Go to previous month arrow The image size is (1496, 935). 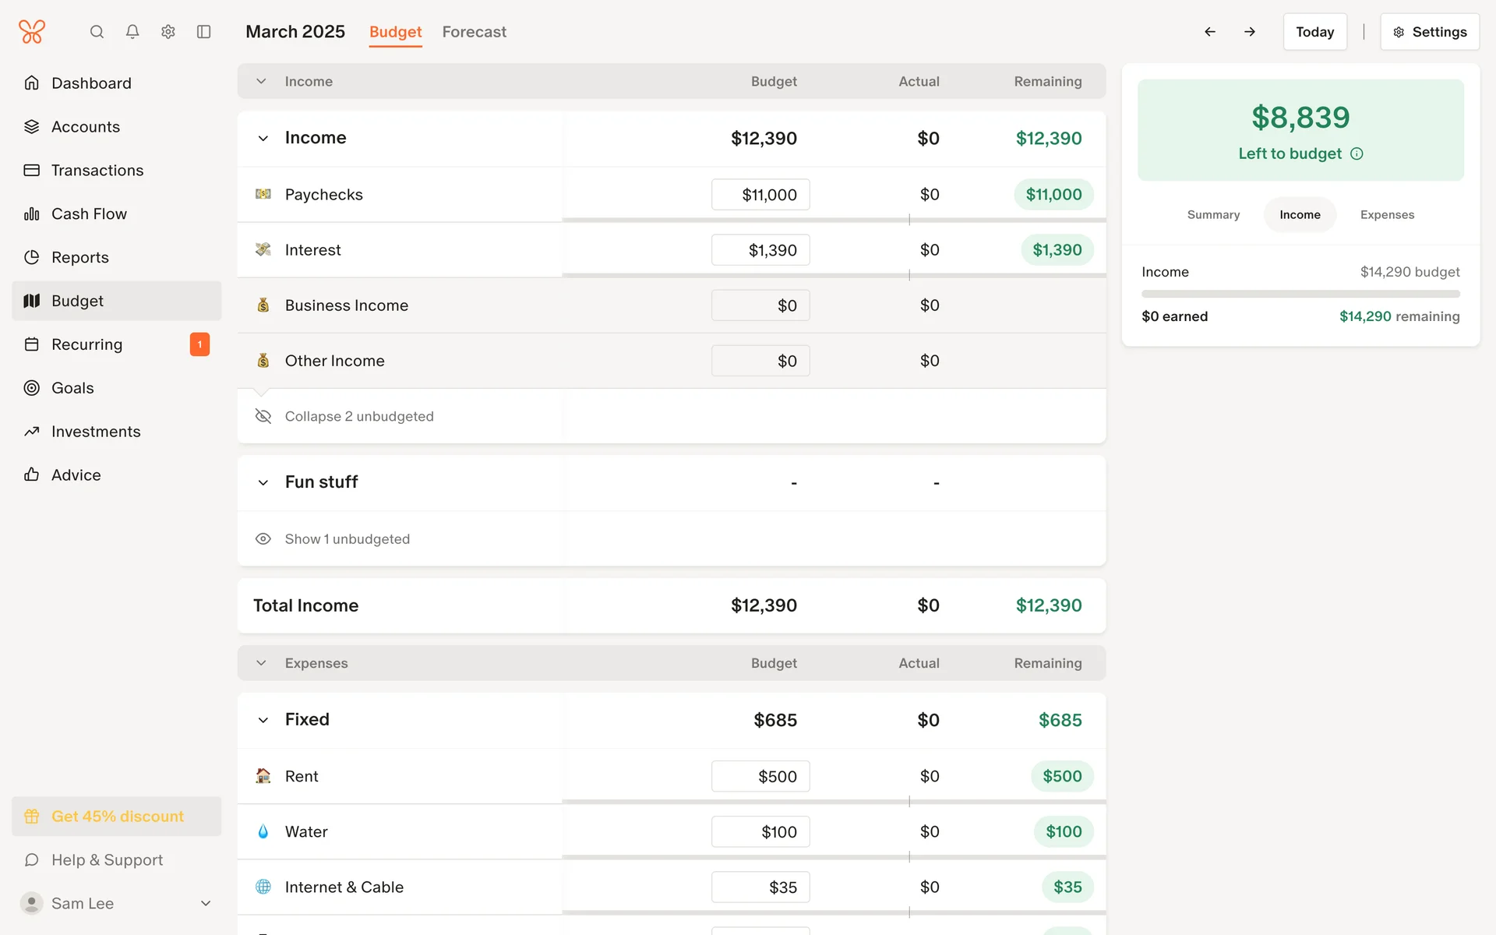click(1210, 32)
